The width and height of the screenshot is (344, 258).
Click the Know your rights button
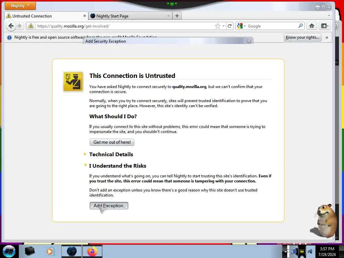[x=302, y=37]
